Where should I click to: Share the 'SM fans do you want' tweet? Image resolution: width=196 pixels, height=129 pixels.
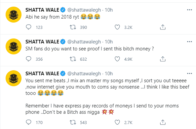pyautogui.click(x=163, y=59)
